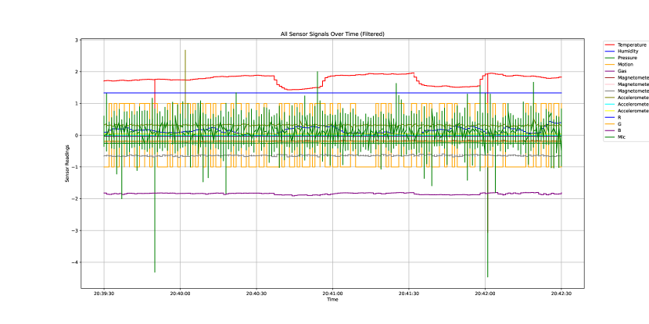This screenshot has width=649, height=324.
Task: Click the y-axis tick label '-2'
Action: pos(75,199)
